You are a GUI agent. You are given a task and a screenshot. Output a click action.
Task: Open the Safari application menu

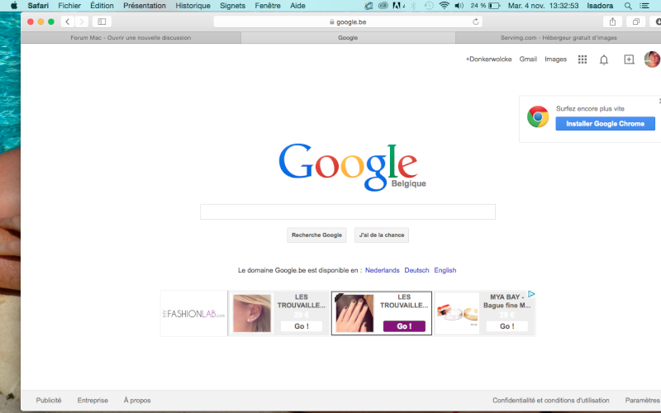pos(38,6)
